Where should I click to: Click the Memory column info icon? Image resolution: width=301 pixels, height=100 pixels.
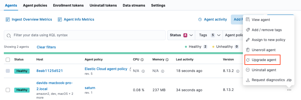[x=167, y=60]
